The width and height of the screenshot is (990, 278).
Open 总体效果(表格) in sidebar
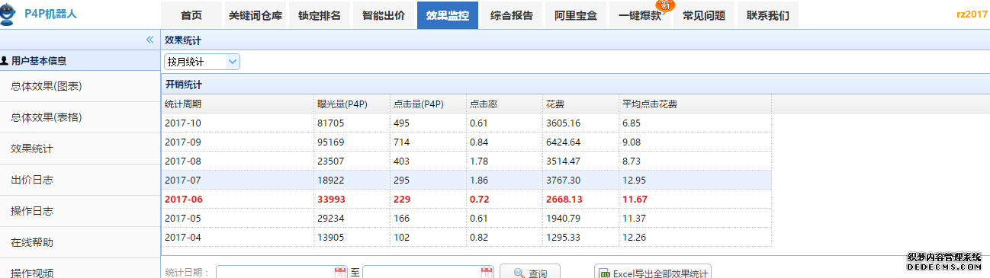coord(80,117)
